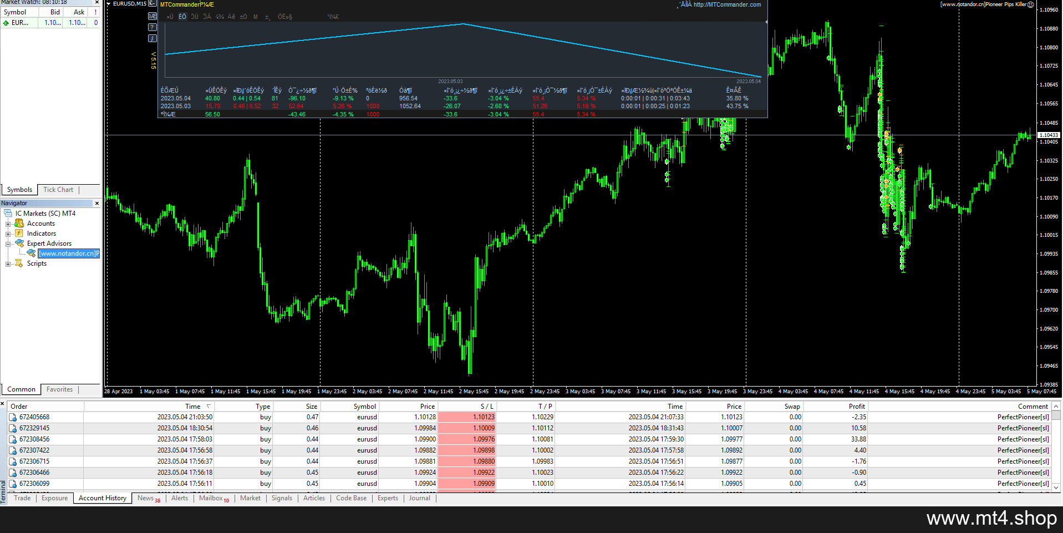Click the 1.10433 current price label
The width and height of the screenshot is (1063, 533).
[1049, 135]
